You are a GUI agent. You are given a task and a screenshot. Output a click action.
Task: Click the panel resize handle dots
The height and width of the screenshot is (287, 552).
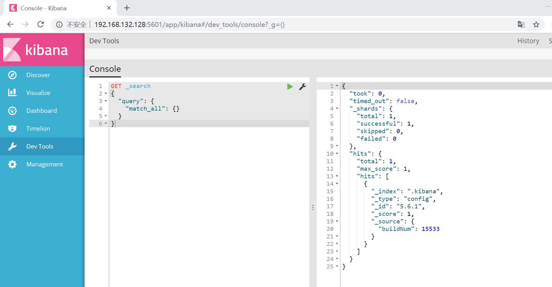tap(313, 207)
